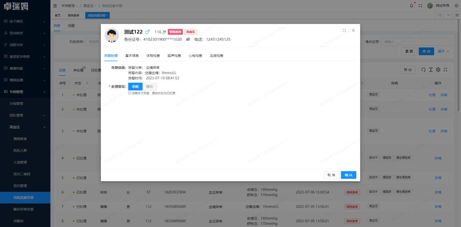This screenshot has height=227, width=461.
Task: Refresh the current tab page
Action: [440, 15]
